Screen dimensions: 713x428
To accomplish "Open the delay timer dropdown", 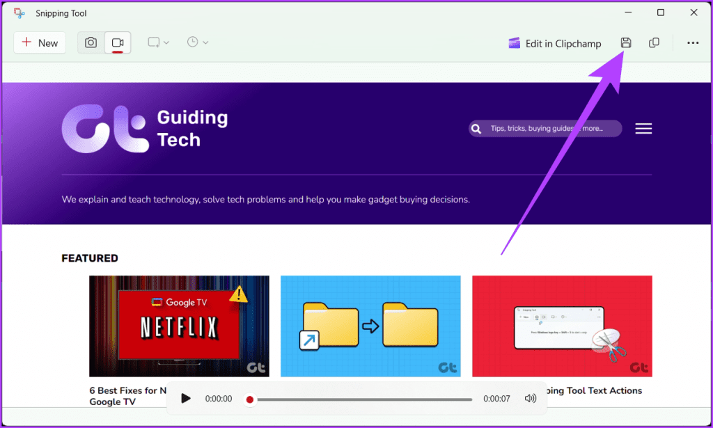I will [x=197, y=42].
